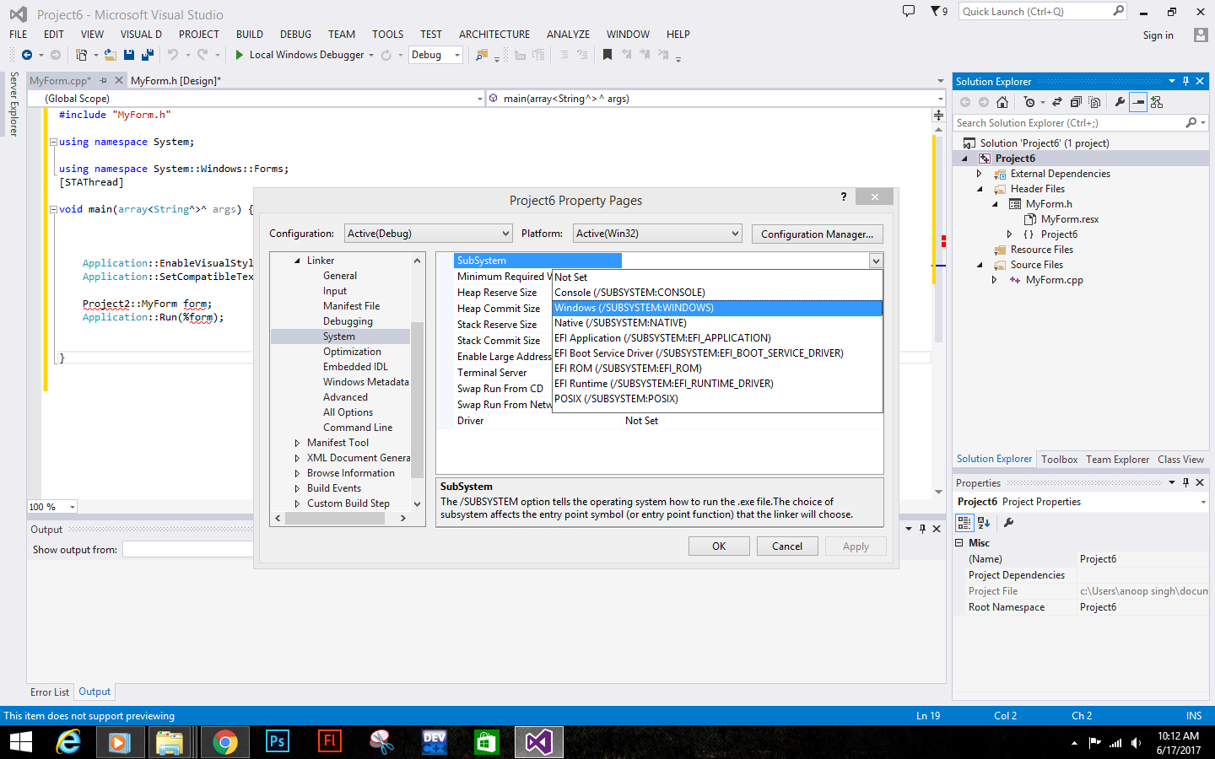The height and width of the screenshot is (759, 1215).
Task: Pin the Solution Explorer panel
Action: pos(1185,81)
